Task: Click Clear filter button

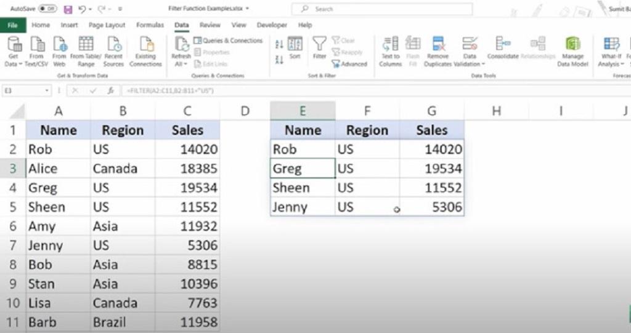Action: coord(343,41)
